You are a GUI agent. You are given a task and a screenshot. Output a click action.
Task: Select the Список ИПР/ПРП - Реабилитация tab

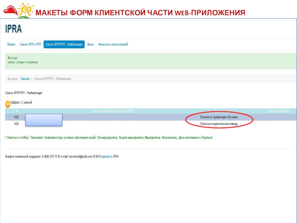(x=64, y=44)
